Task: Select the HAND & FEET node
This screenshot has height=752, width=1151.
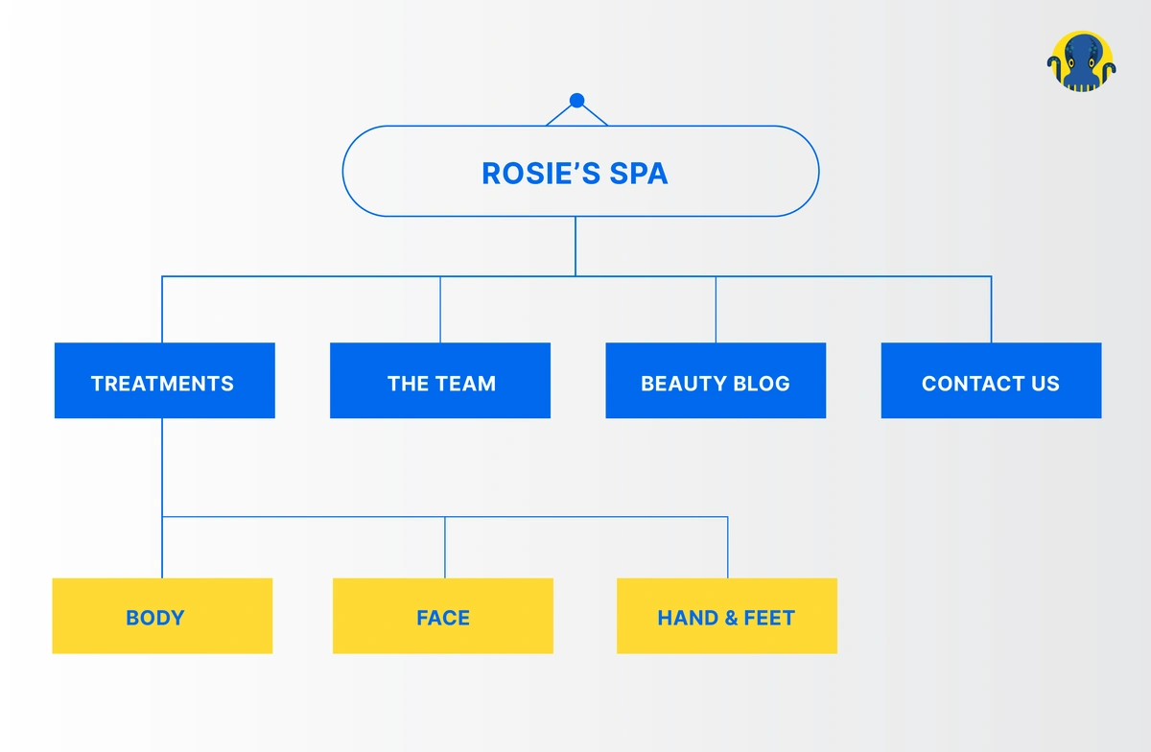Action: pyautogui.click(x=726, y=617)
